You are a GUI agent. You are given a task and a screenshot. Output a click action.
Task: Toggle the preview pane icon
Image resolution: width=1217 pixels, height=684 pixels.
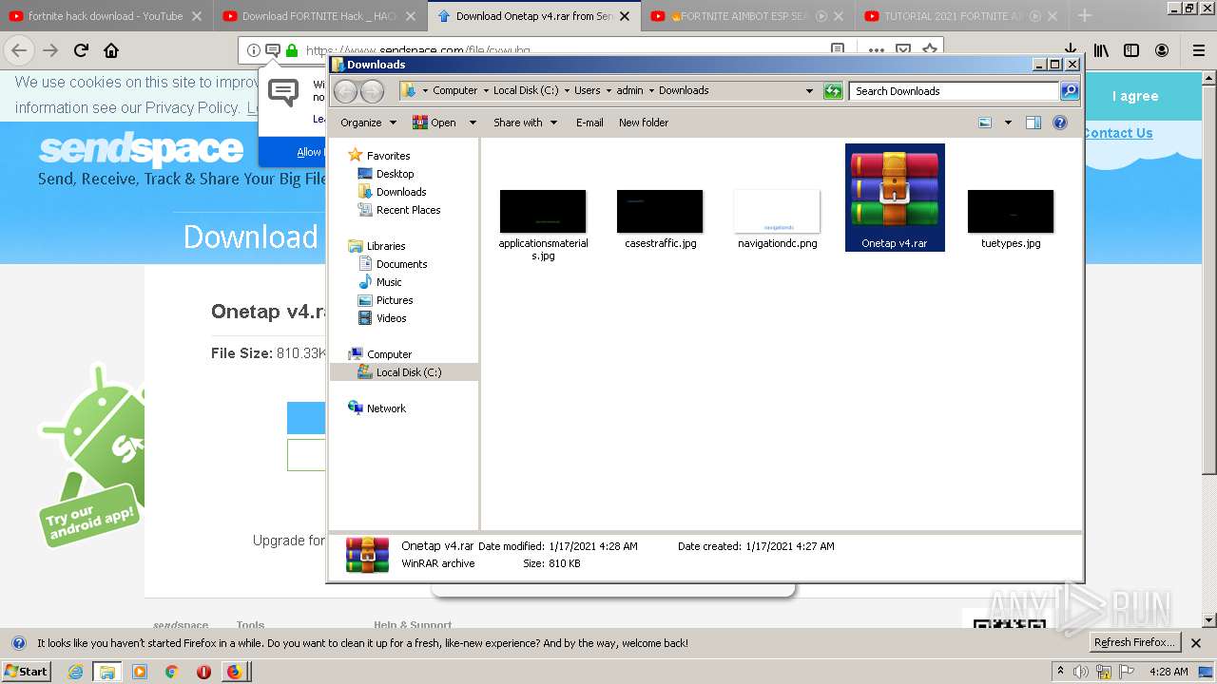coord(1033,123)
